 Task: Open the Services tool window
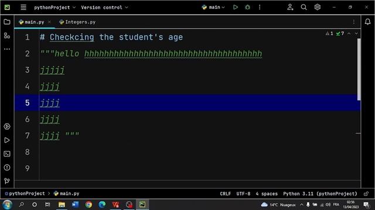(x=7, y=127)
